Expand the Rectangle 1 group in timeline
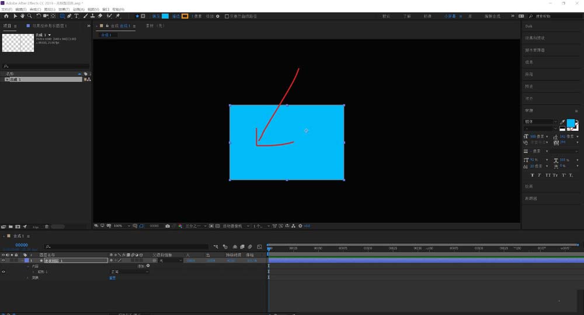 pyautogui.click(x=33, y=272)
